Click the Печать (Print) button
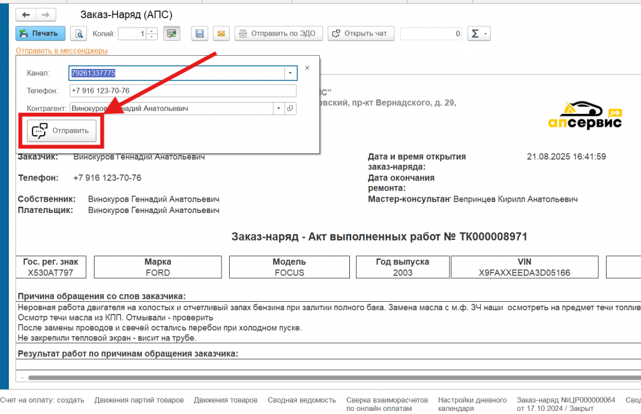Image resolution: width=641 pixels, height=414 pixels. click(x=40, y=34)
